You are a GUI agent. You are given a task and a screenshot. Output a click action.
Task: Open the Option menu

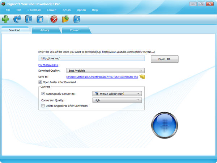point(81,10)
